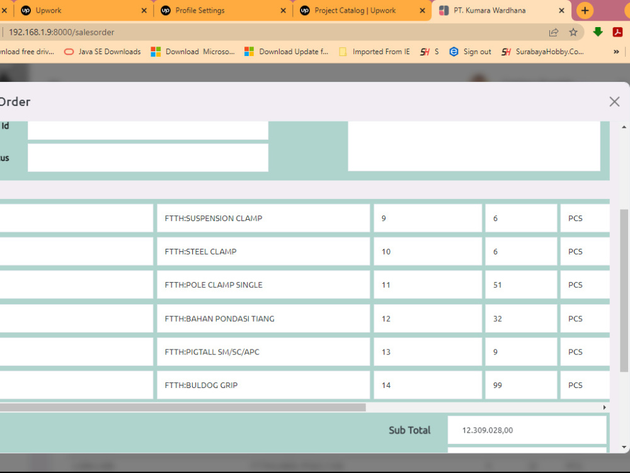The image size is (630, 473).
Task: Click the status input field below Id
Action: click(148, 158)
